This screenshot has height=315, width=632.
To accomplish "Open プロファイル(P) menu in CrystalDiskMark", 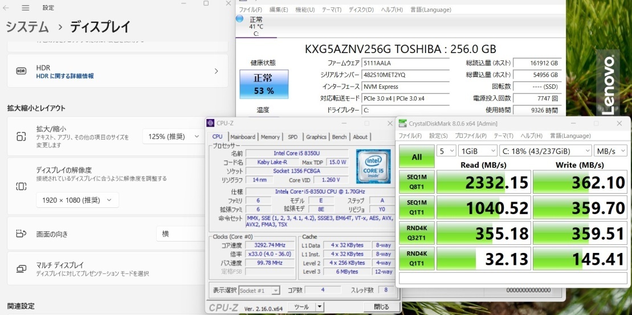I will coord(471,136).
